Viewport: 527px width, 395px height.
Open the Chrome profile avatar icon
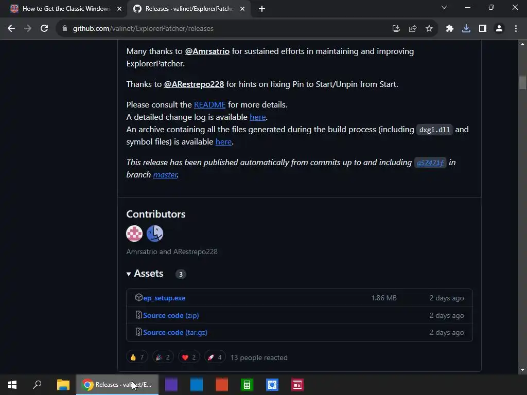click(x=499, y=29)
